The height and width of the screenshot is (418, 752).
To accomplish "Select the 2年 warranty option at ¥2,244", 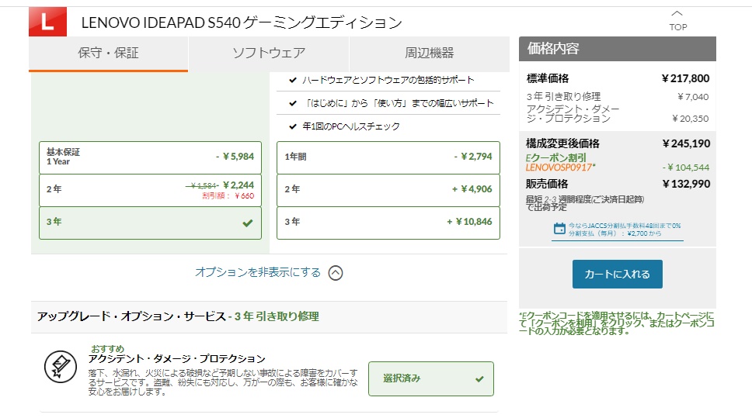I will (x=150, y=190).
